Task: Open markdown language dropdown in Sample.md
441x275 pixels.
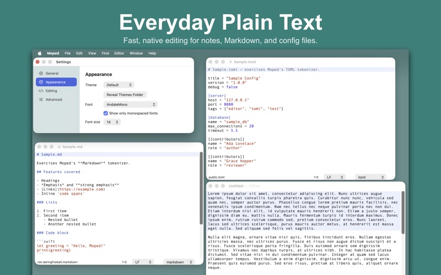Action: tap(179, 262)
